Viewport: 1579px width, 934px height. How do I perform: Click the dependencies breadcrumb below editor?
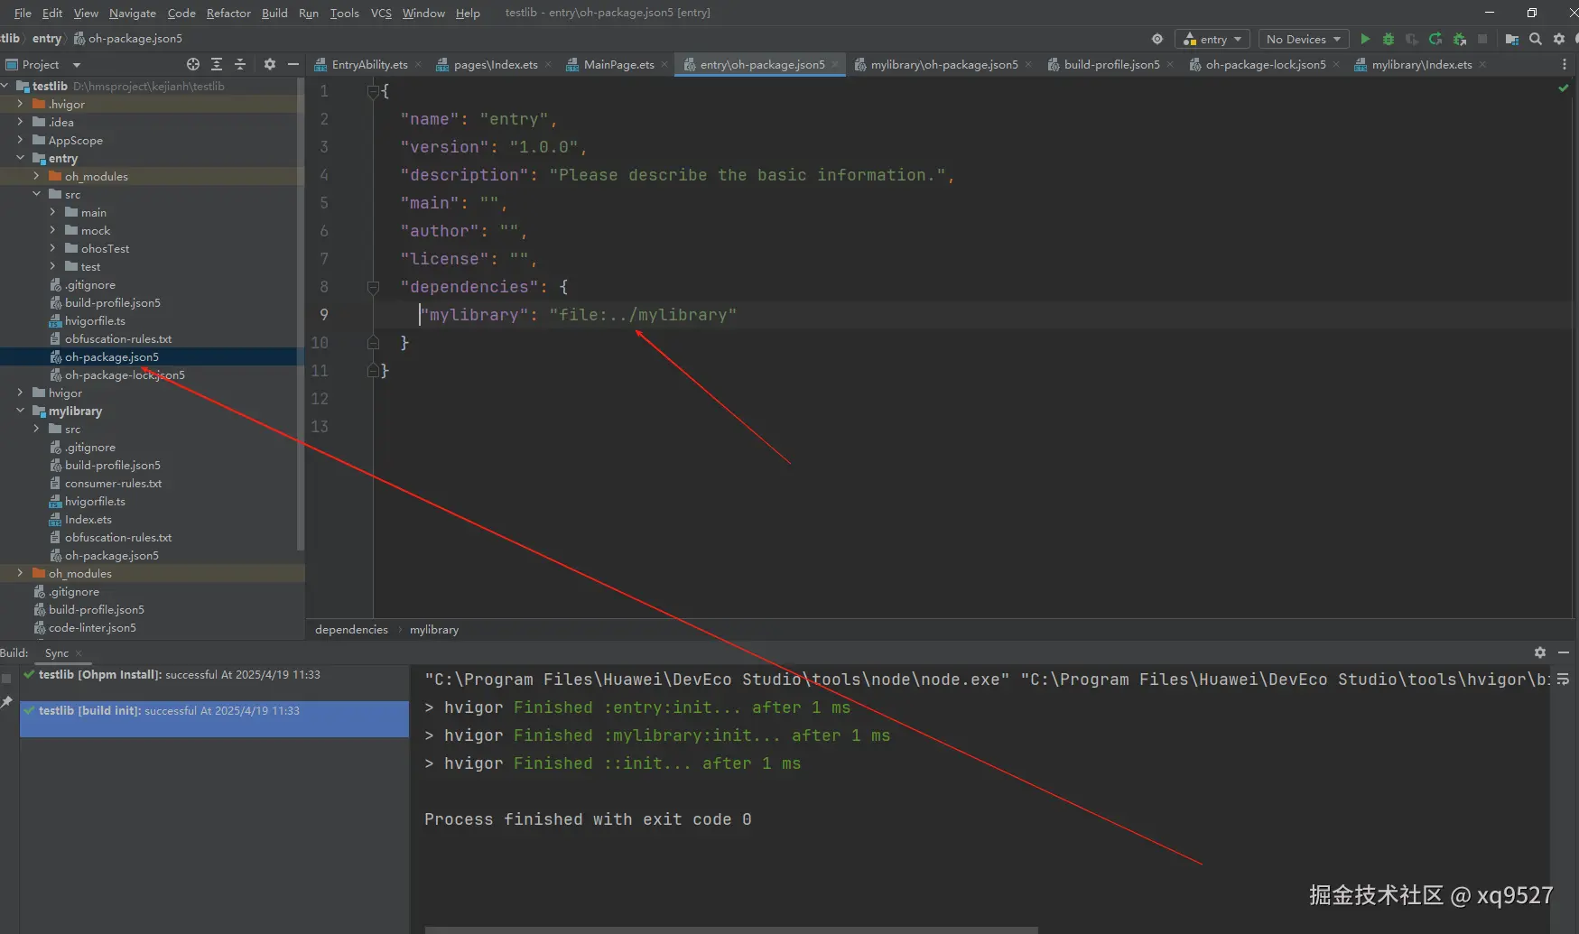coord(351,630)
